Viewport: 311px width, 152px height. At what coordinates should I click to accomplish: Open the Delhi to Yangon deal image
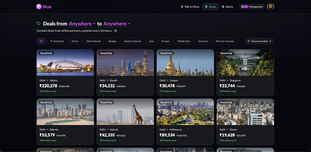[185, 63]
